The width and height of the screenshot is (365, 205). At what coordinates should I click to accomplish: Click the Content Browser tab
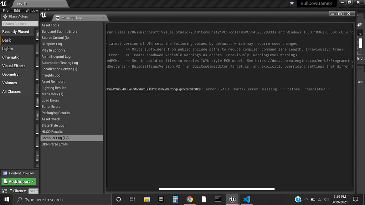pyautogui.click(x=19, y=173)
